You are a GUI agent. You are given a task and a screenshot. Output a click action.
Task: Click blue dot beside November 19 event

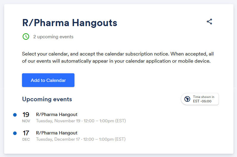[15, 115]
